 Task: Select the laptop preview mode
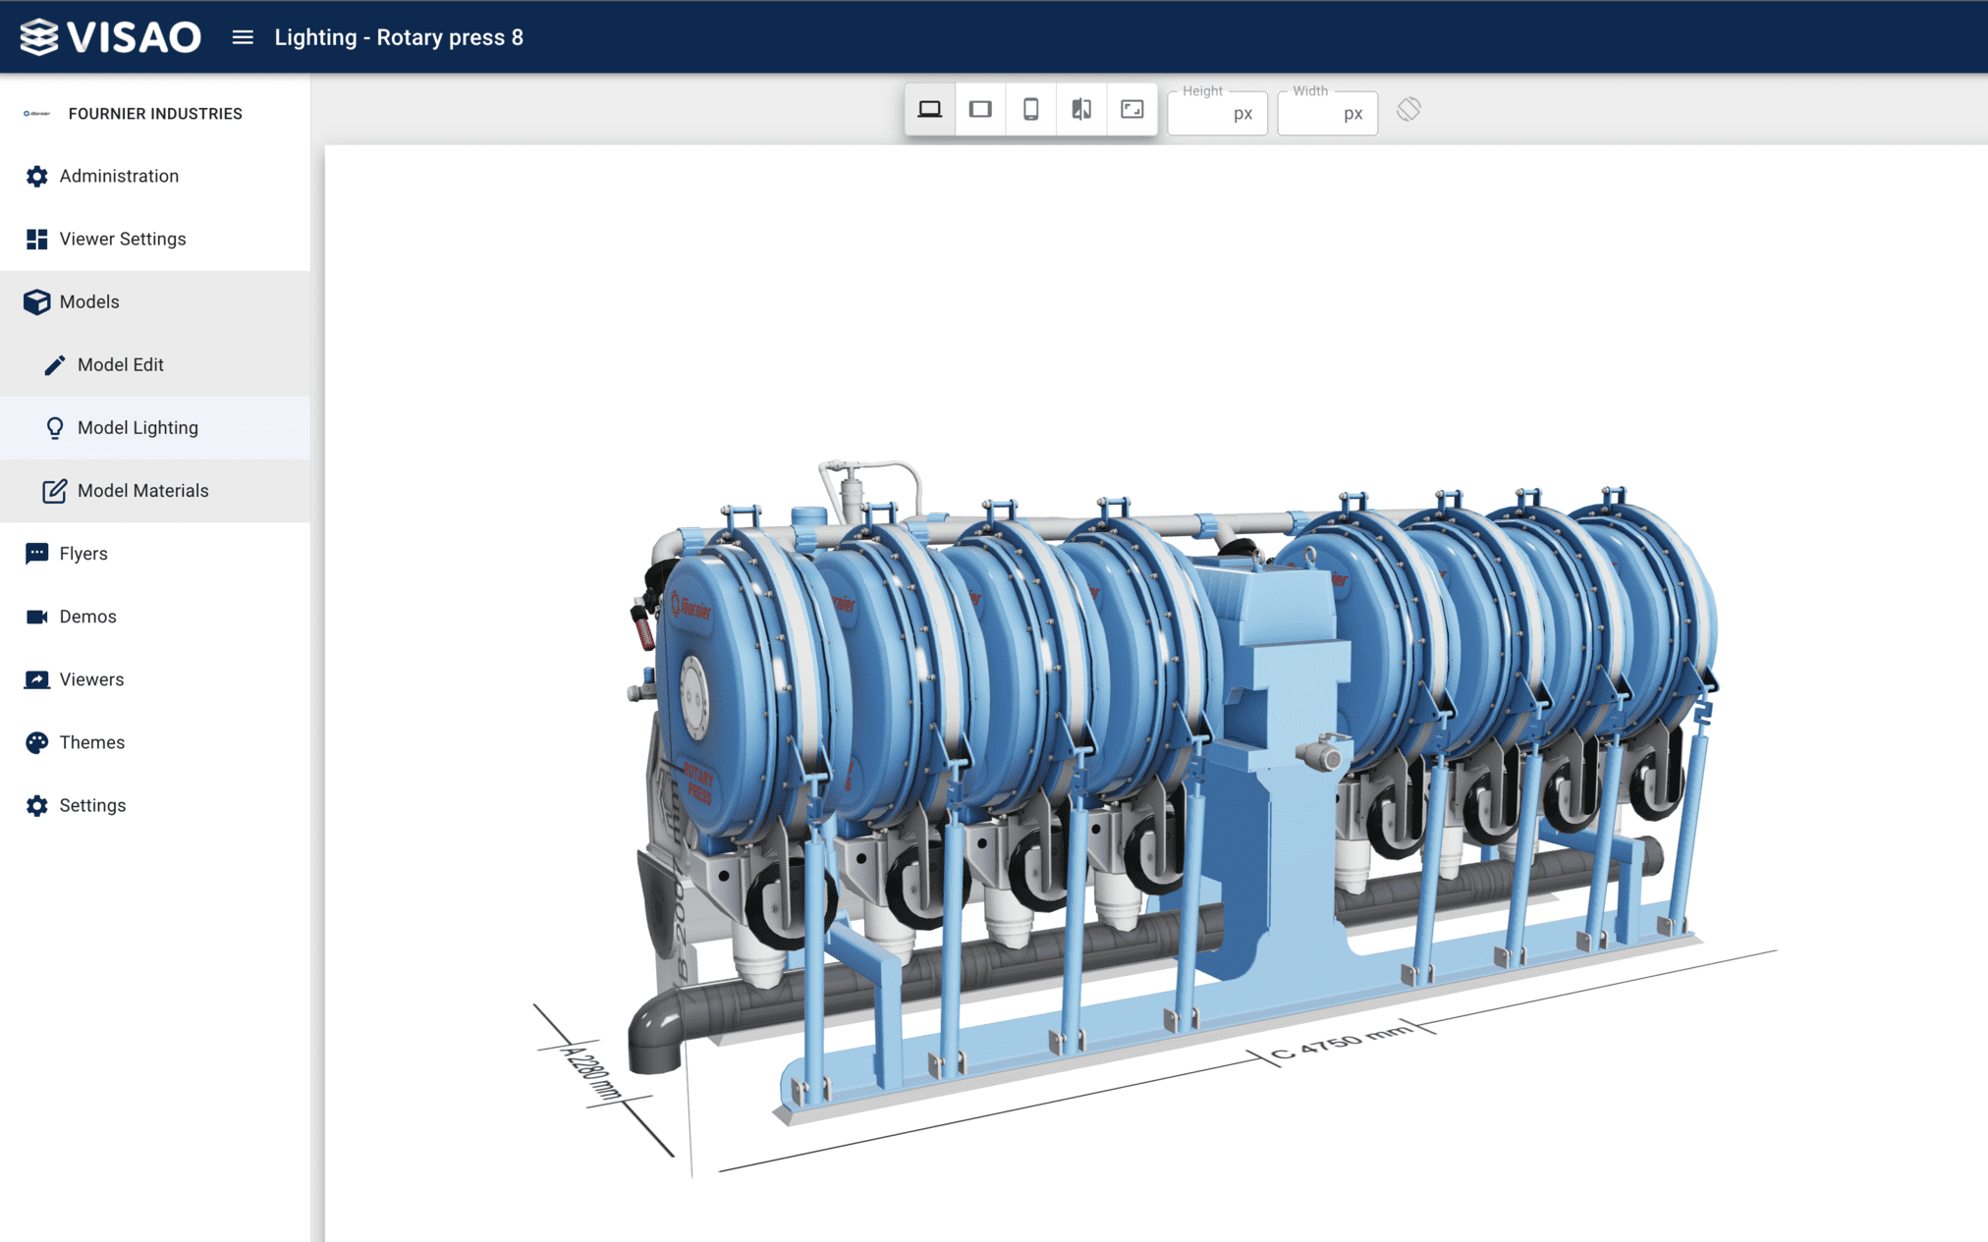pos(930,109)
